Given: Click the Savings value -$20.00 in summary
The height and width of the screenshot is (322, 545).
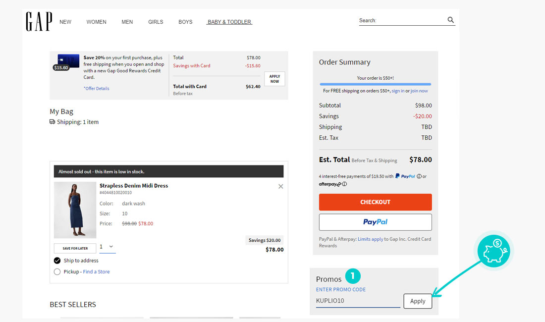Looking at the screenshot, I should [422, 116].
